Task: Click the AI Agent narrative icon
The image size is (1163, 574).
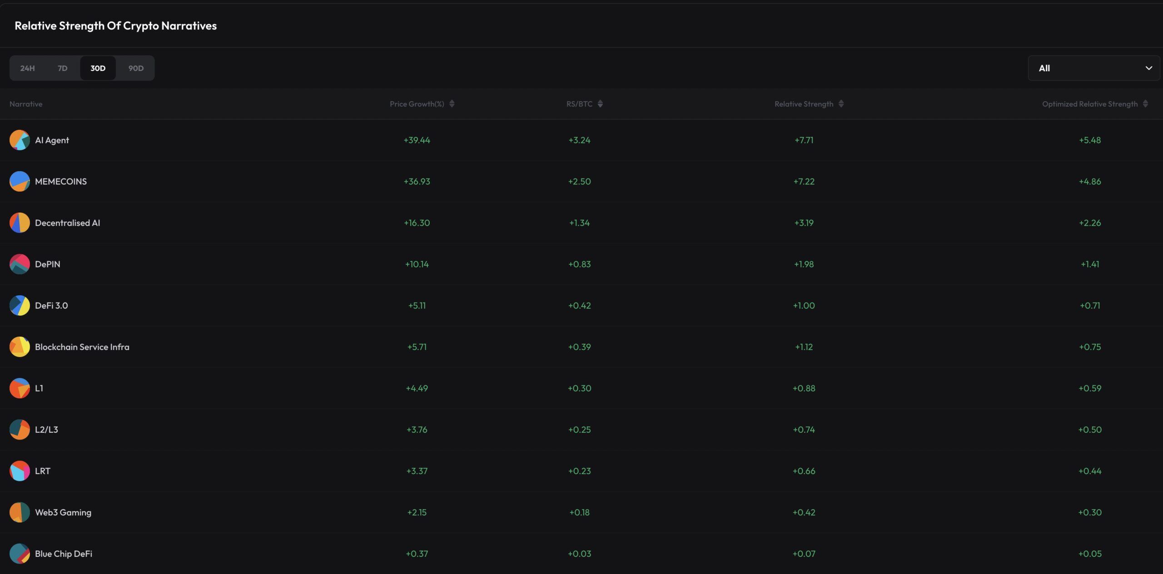Action: 20,140
